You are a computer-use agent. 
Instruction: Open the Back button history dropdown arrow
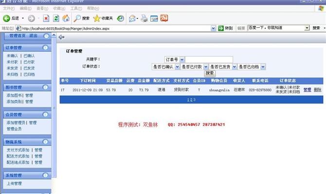coord(23,18)
